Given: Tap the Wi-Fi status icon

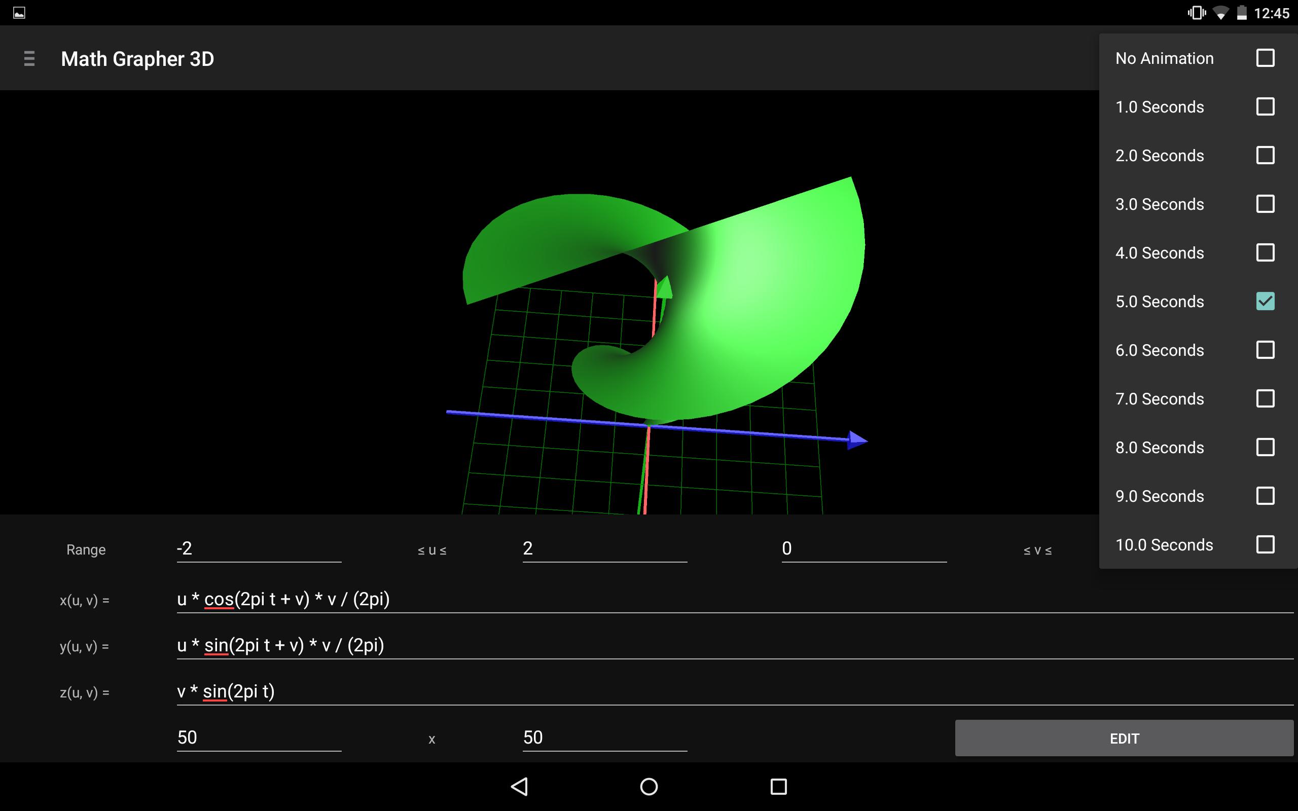Looking at the screenshot, I should click(1221, 13).
